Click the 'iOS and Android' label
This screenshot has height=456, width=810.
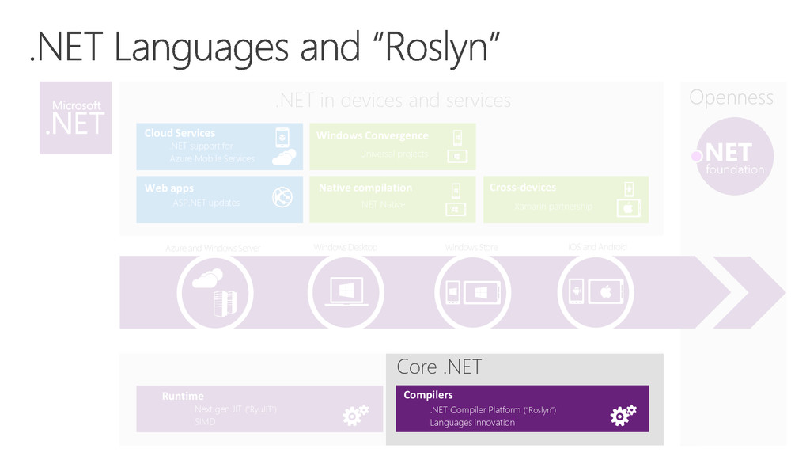597,247
